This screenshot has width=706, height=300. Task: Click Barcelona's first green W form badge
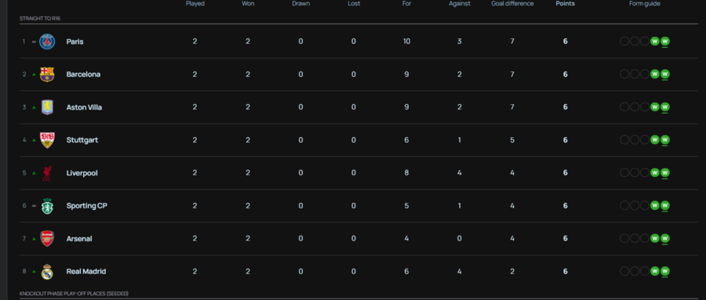pos(655,74)
